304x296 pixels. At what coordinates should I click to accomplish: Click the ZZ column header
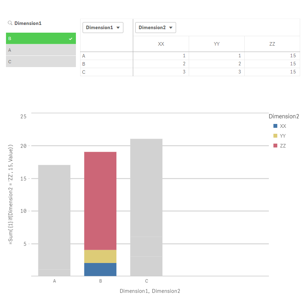(x=272, y=44)
